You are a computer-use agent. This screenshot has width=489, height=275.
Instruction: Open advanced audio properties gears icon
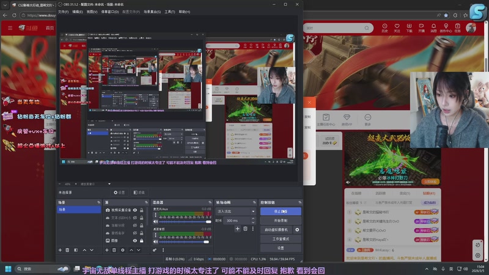[x=155, y=250]
